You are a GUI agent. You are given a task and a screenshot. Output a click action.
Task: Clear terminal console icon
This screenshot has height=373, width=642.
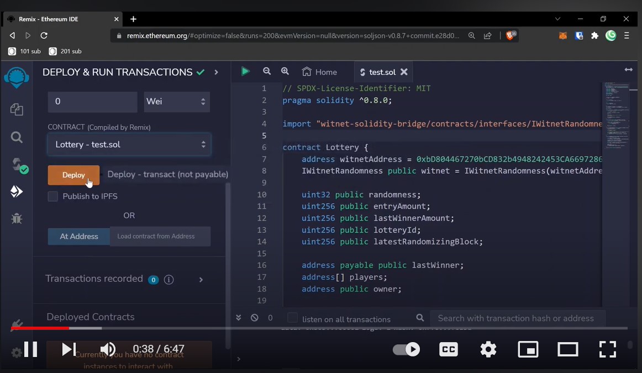coord(254,318)
